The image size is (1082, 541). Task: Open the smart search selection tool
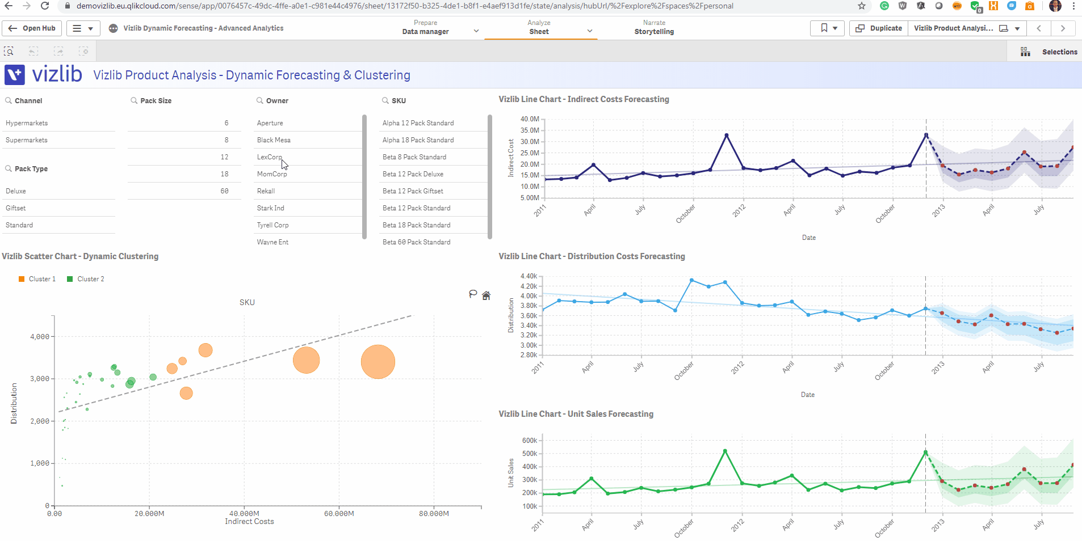tap(9, 52)
